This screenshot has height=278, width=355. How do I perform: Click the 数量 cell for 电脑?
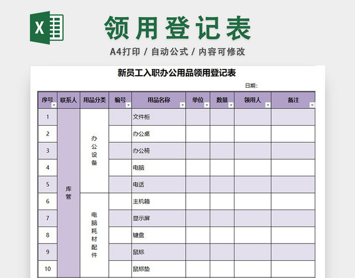tap(222, 167)
